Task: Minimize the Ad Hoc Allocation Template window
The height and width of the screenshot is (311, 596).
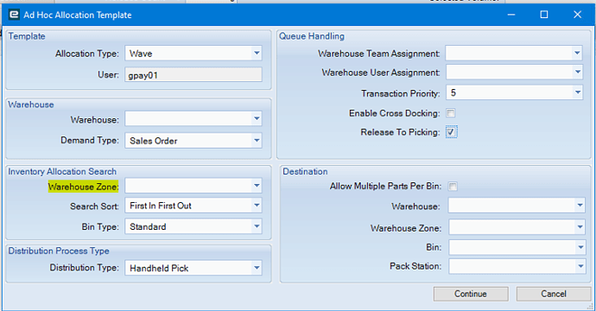Action: tap(511, 15)
